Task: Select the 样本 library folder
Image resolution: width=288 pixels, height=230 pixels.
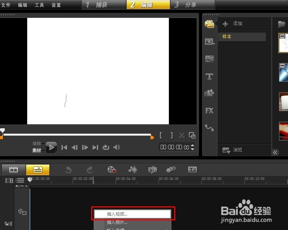Action: tap(242, 37)
